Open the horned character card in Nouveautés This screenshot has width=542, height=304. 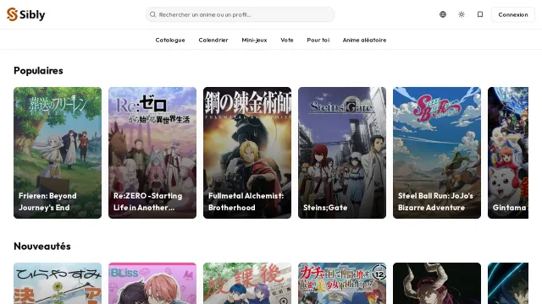437,284
